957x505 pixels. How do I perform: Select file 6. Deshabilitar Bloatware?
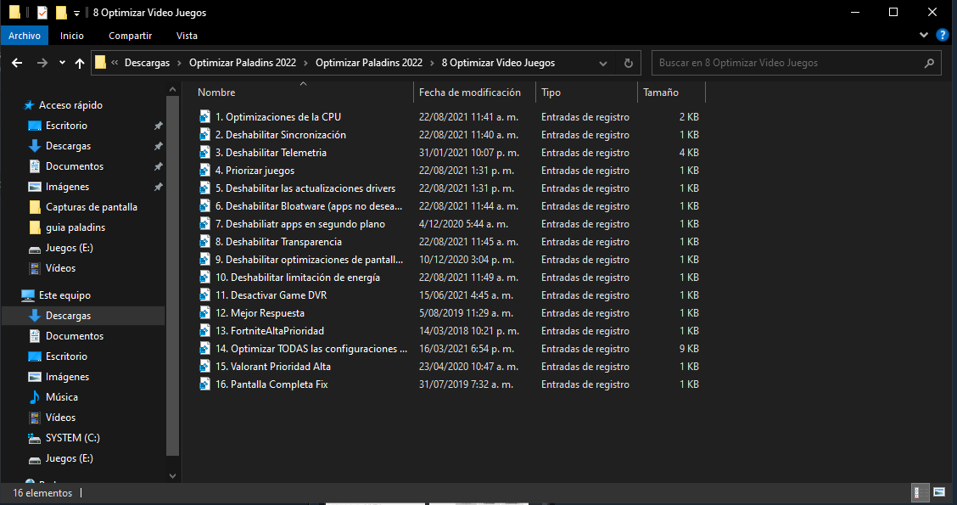point(308,205)
